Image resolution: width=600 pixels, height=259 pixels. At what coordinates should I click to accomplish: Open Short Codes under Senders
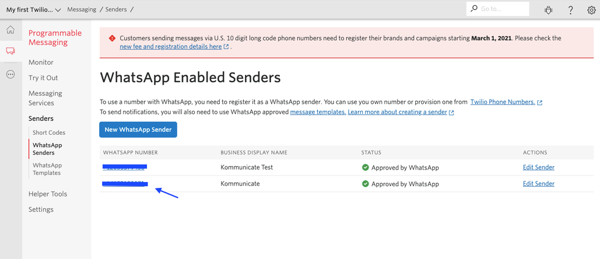49,132
